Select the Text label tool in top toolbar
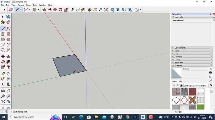 [x=78, y=10]
